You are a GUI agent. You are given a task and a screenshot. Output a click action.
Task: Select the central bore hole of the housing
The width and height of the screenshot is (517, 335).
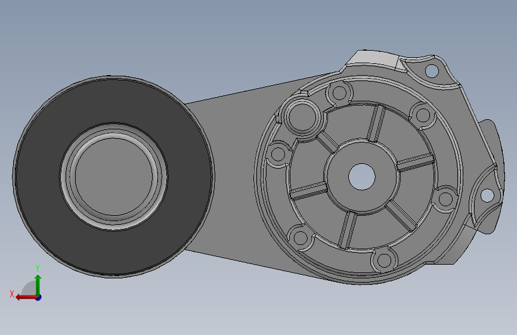pyautogui.click(x=362, y=176)
